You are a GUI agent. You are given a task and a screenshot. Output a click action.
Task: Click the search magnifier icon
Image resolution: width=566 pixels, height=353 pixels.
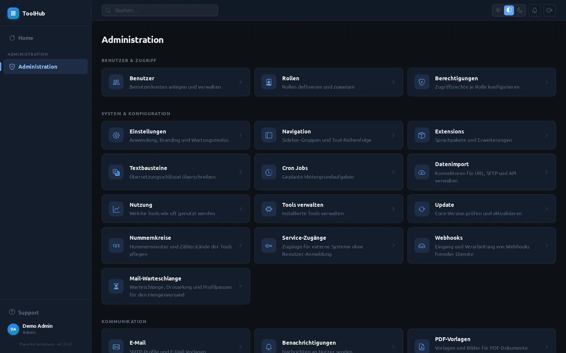point(108,10)
